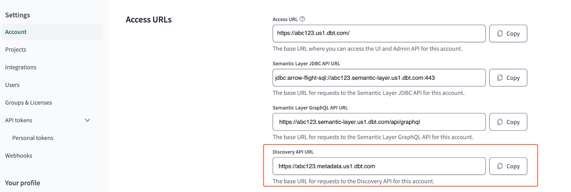Open Integrations settings
The height and width of the screenshot is (192, 571).
21,67
